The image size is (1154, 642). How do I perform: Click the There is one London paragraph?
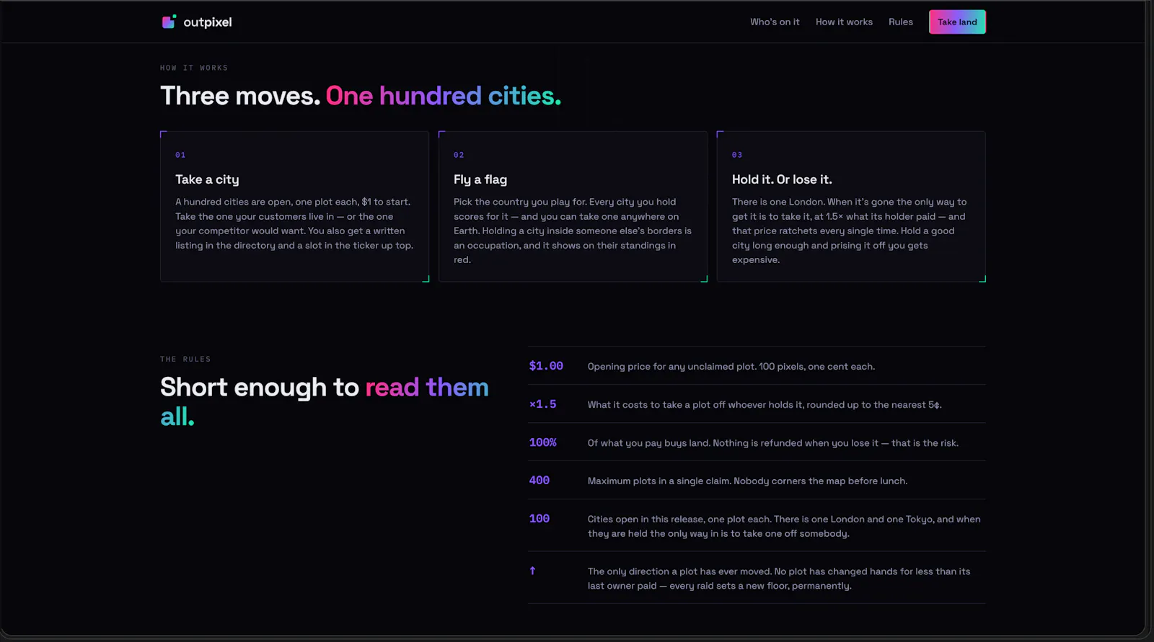click(850, 231)
